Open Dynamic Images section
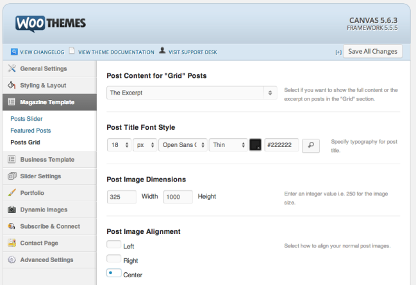The image size is (416, 285). [49, 210]
